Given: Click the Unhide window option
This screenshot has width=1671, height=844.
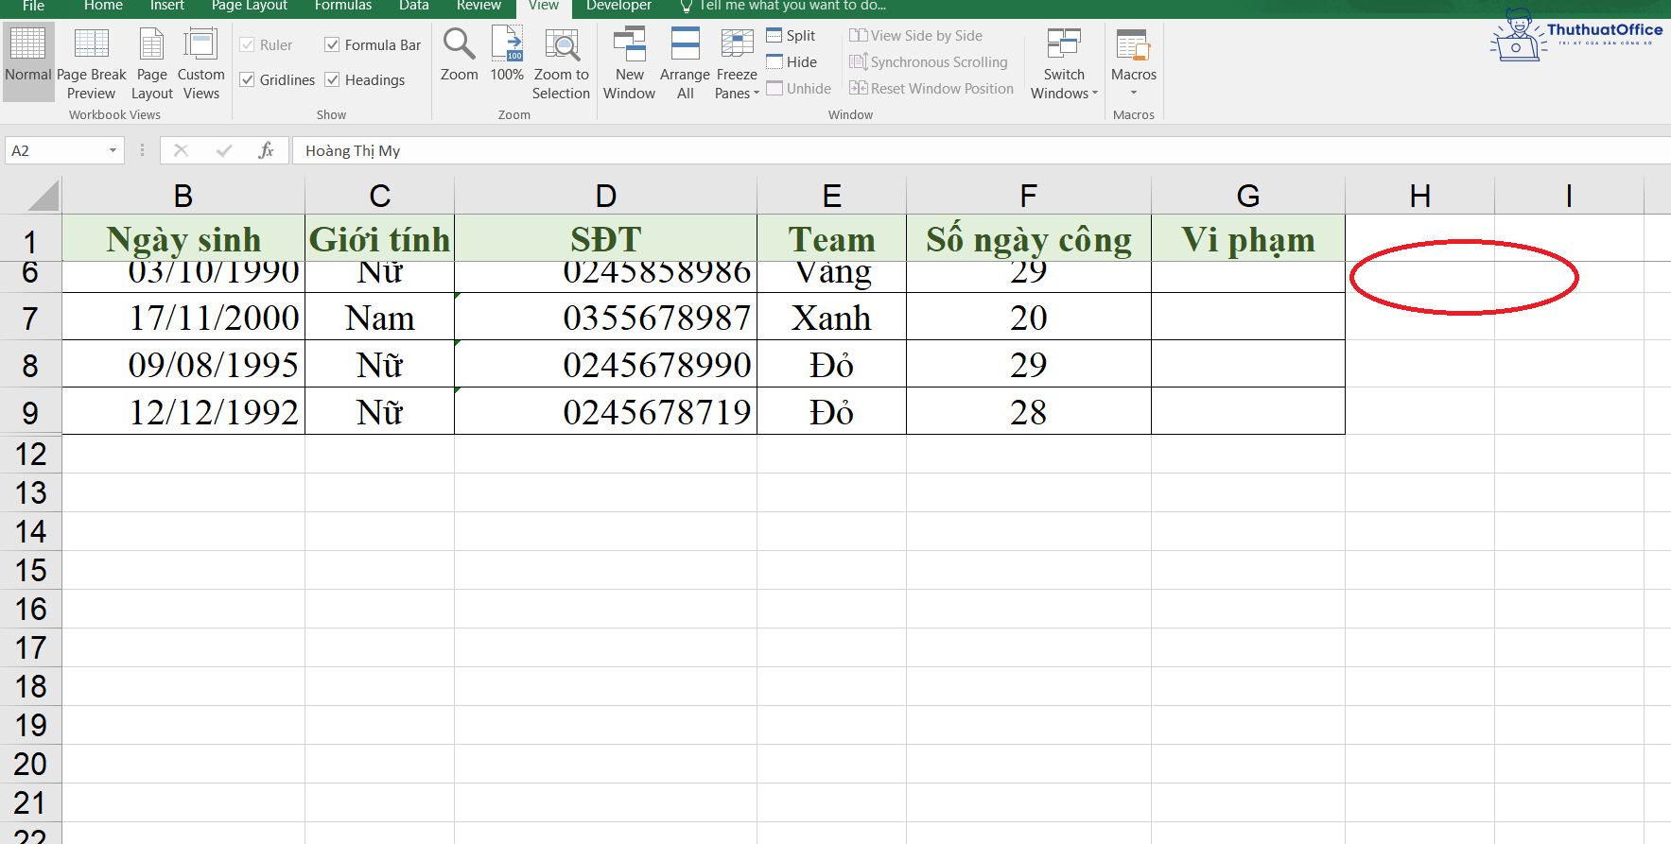Looking at the screenshot, I should [799, 89].
